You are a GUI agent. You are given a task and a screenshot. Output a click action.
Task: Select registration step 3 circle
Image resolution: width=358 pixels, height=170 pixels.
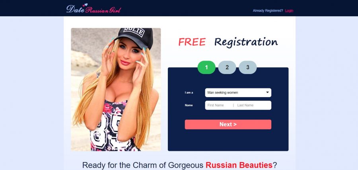(248, 67)
